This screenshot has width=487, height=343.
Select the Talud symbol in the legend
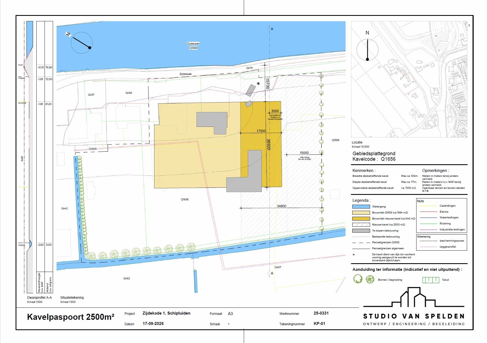coord(431,280)
